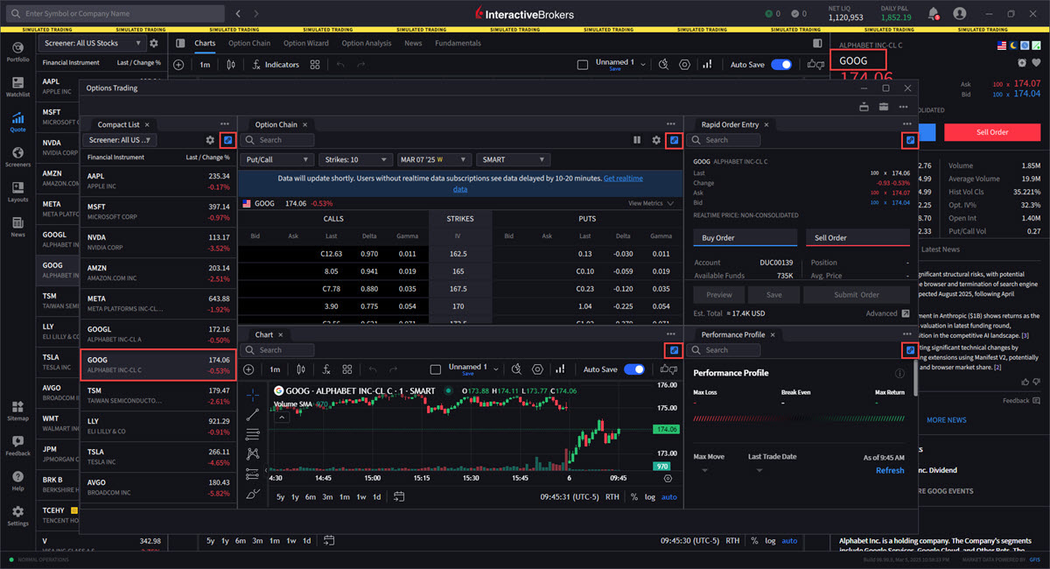The height and width of the screenshot is (569, 1050).
Task: Toggle RTH session in the Chart panel
Action: [612, 497]
